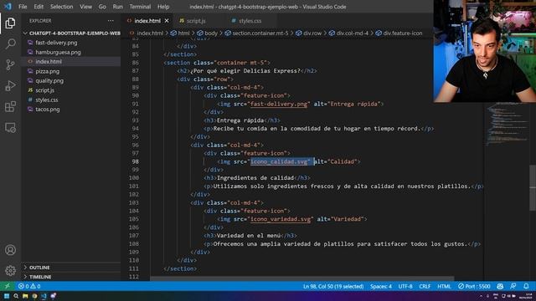The image size is (536, 301).
Task: Click breadcrumb div.col-md-4
Action: [x=349, y=33]
